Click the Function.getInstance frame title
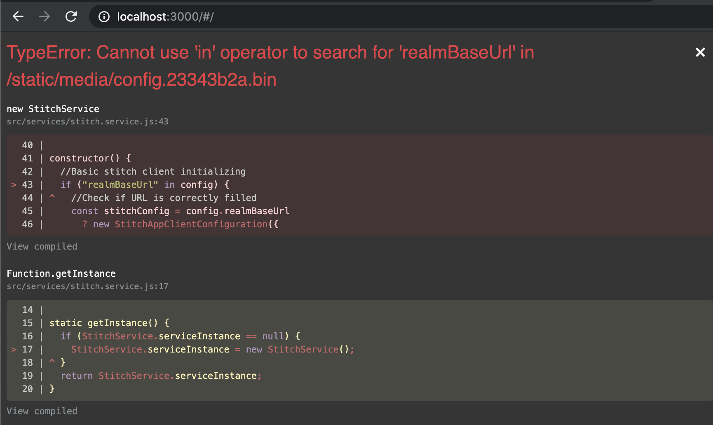713x425 pixels. (x=61, y=273)
